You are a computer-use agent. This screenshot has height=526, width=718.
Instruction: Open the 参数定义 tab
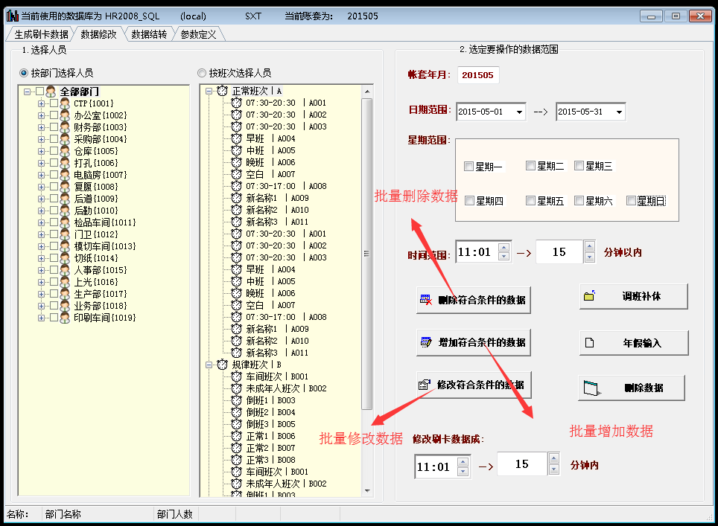coord(198,34)
